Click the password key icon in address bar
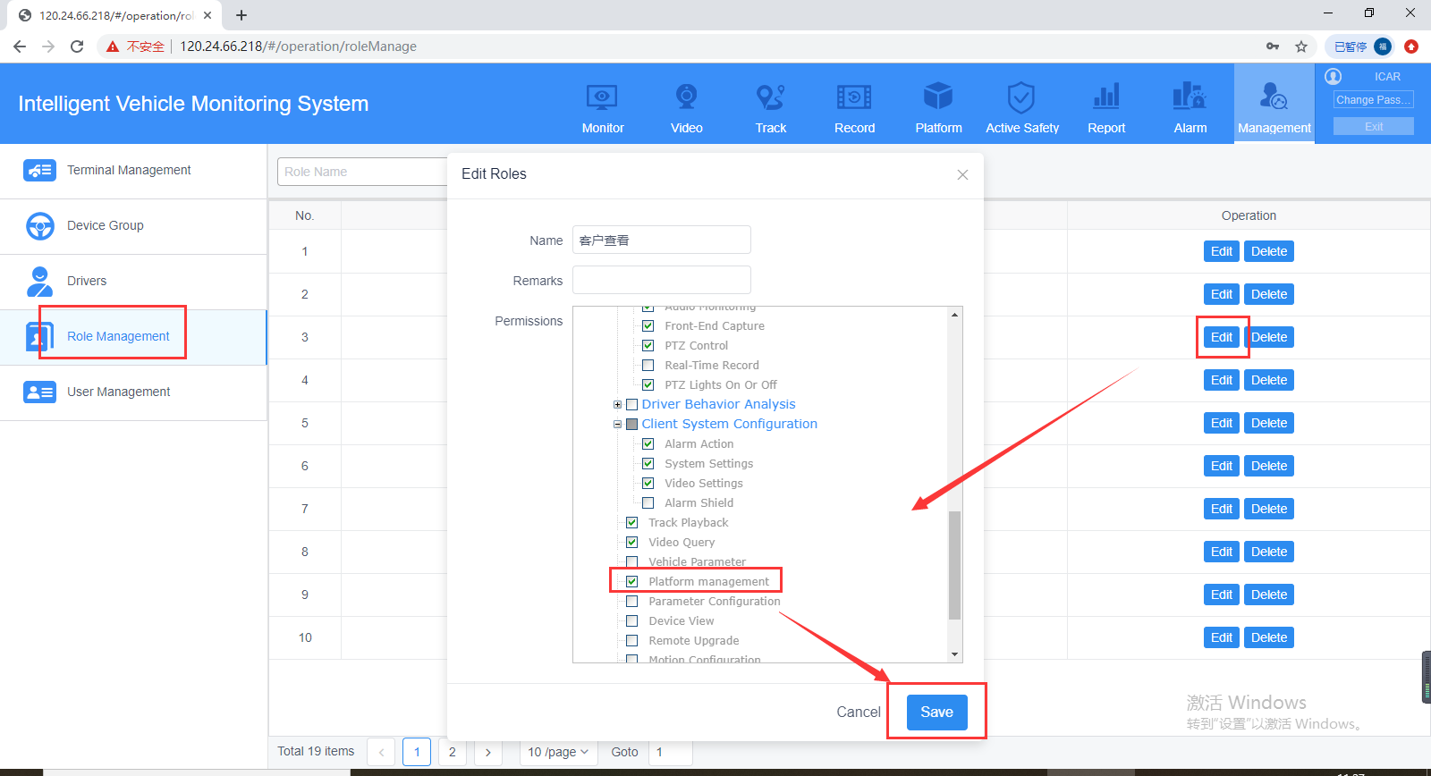Image resolution: width=1431 pixels, height=776 pixels. 1273,46
